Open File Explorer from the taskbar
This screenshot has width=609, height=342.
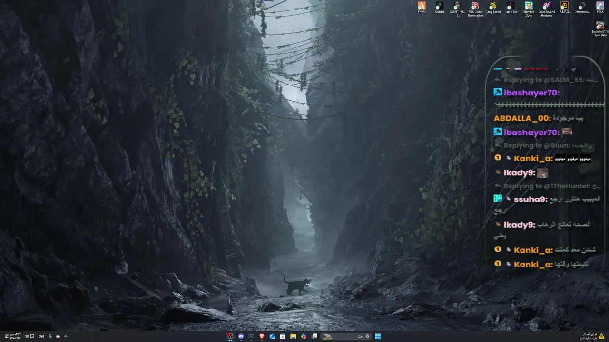point(293,336)
